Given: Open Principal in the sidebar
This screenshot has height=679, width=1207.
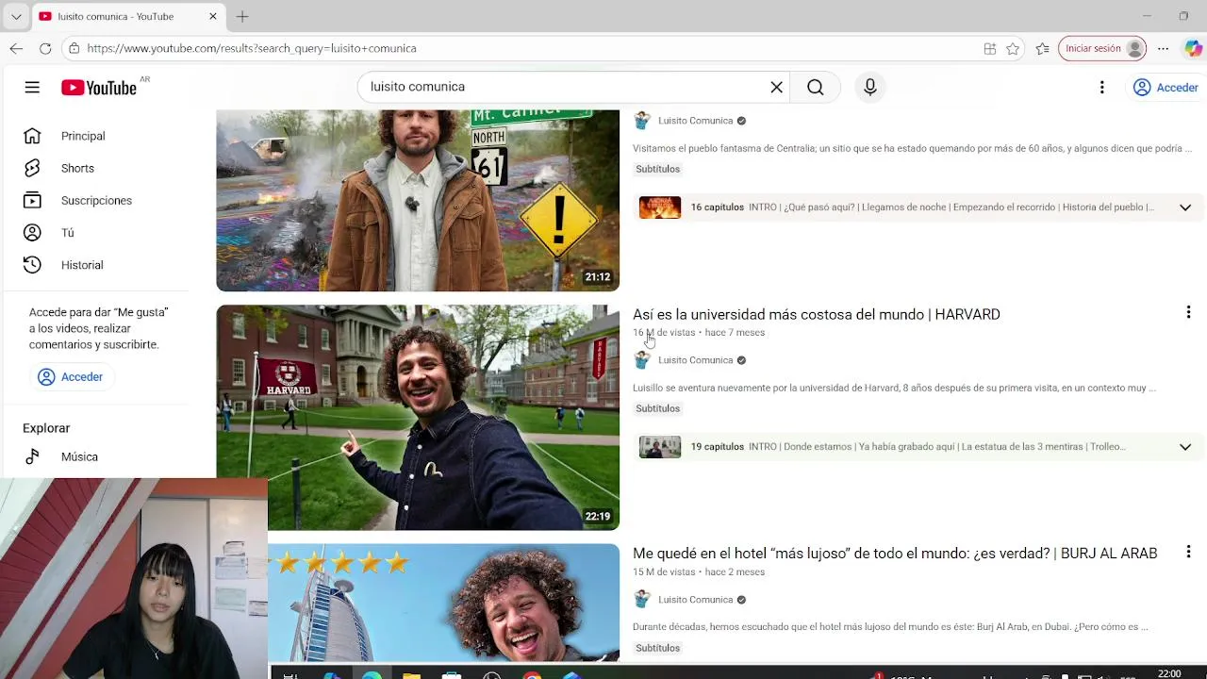Looking at the screenshot, I should [83, 136].
